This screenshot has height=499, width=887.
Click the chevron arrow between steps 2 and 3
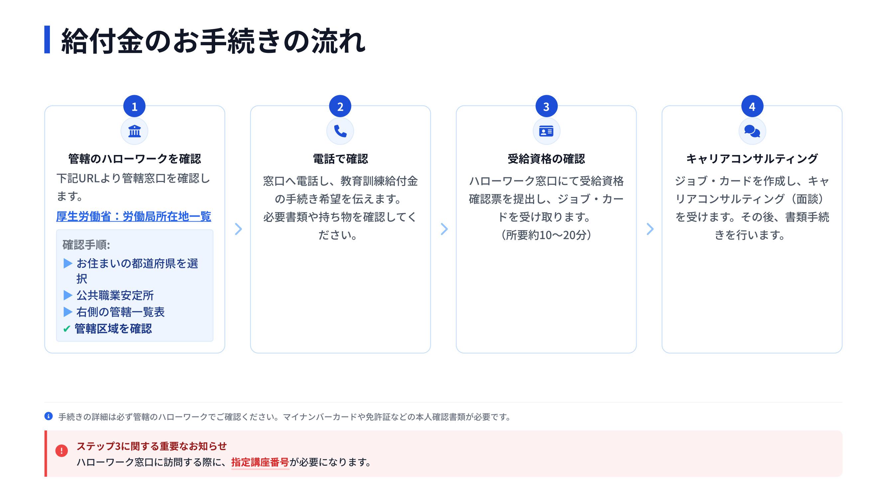[444, 229]
